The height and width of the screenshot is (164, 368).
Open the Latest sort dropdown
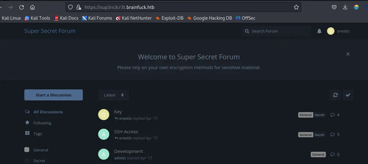[x=114, y=95]
